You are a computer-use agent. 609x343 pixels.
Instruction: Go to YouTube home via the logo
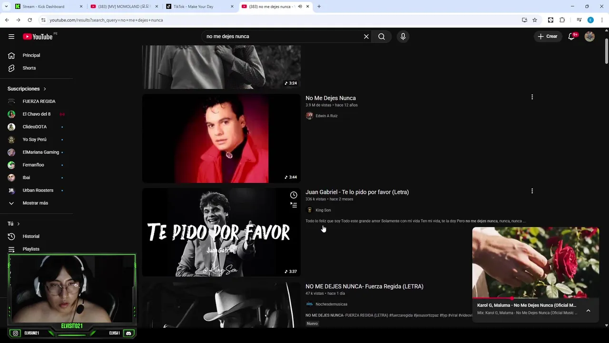pyautogui.click(x=38, y=37)
